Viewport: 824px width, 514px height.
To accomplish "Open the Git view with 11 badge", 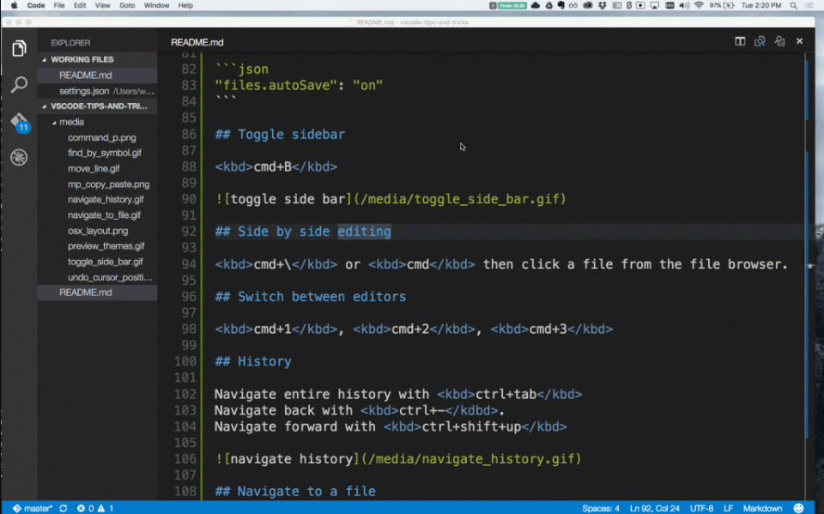I will pyautogui.click(x=20, y=122).
